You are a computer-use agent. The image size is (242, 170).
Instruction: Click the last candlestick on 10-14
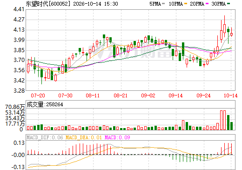point(231,34)
